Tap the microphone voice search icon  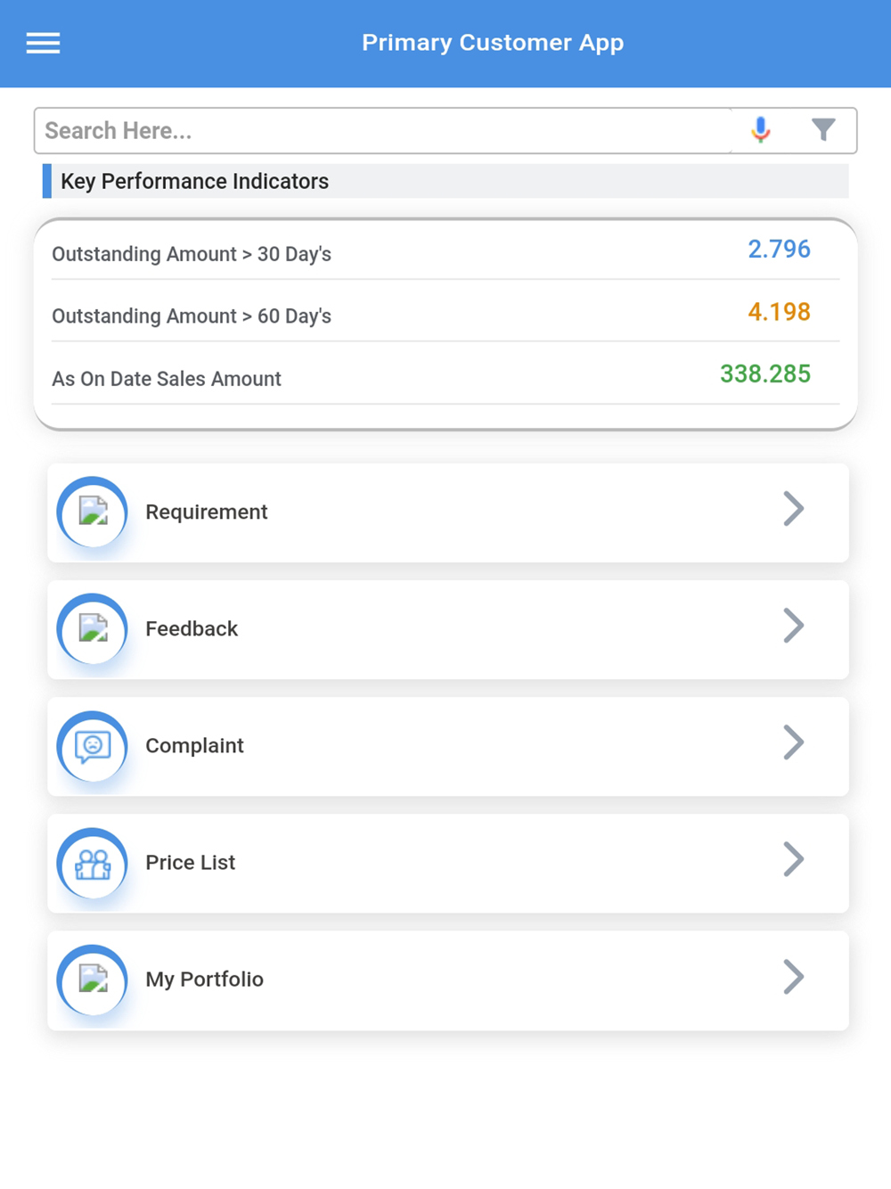[760, 130]
